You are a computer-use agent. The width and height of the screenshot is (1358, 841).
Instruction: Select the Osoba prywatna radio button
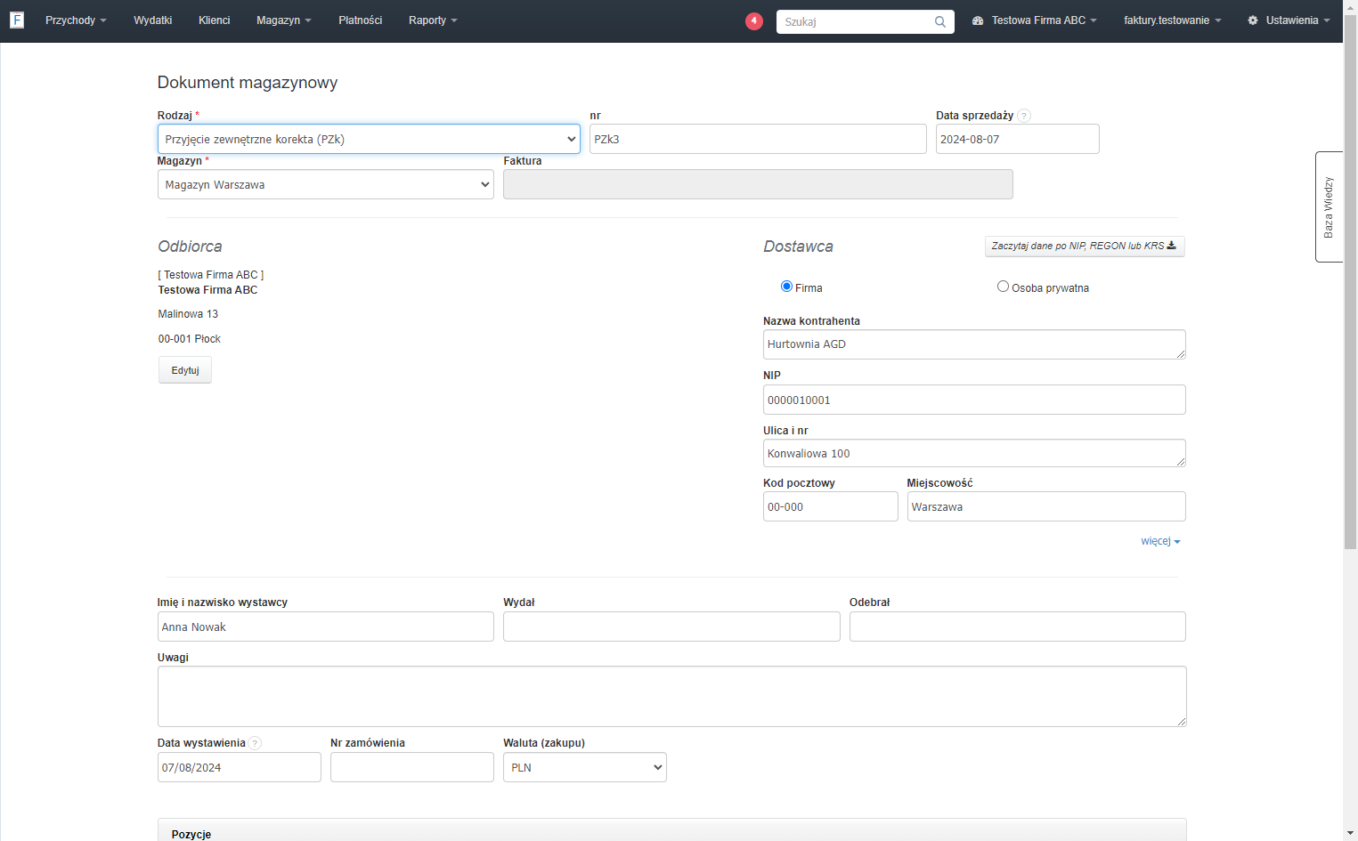1003,287
